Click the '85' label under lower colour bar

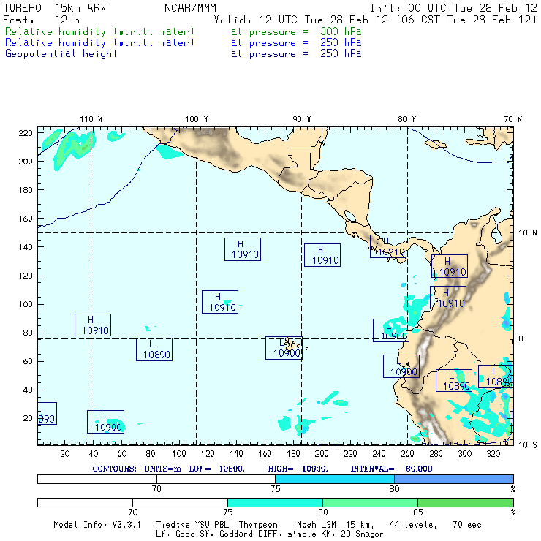[418, 512]
